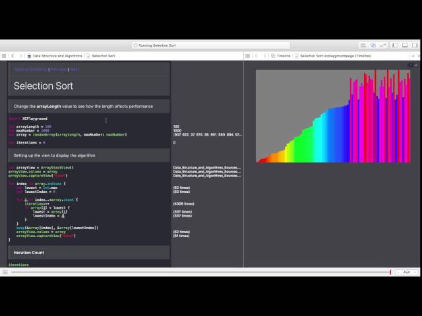Click the iterations++ statement
422x316 pixels.
(x=37, y=203)
